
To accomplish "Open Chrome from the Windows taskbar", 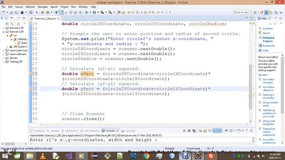I will pos(146,156).
